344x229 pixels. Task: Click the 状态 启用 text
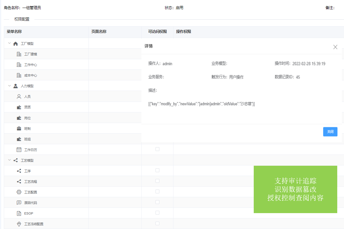pos(174,8)
